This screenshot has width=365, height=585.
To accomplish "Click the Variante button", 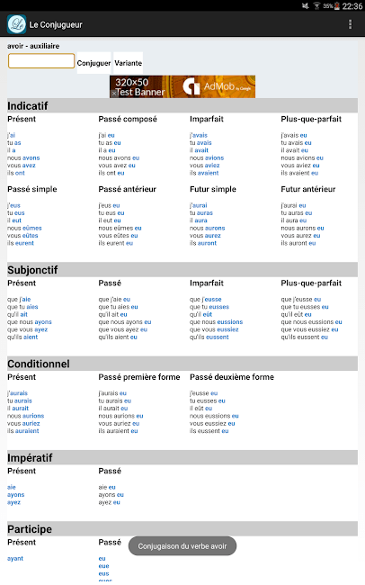I will 128,63.
